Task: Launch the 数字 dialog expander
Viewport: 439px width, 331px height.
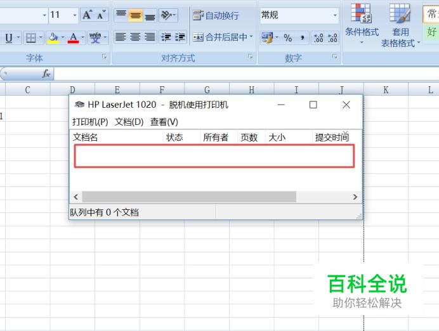Action: point(334,57)
